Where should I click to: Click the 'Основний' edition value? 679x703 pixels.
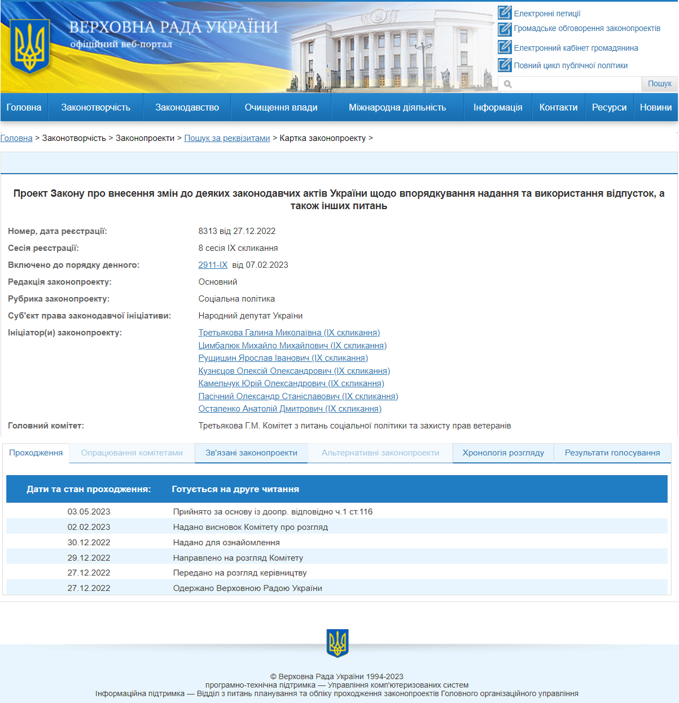click(218, 282)
